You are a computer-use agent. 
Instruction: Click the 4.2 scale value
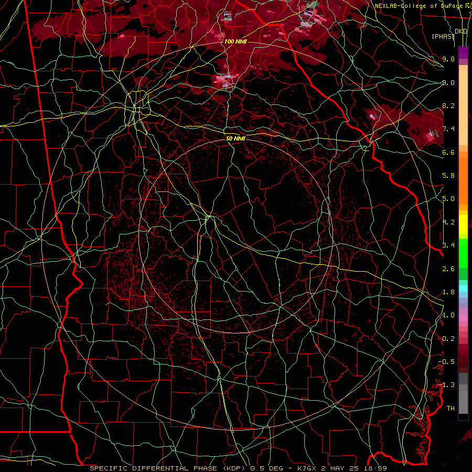click(x=448, y=222)
